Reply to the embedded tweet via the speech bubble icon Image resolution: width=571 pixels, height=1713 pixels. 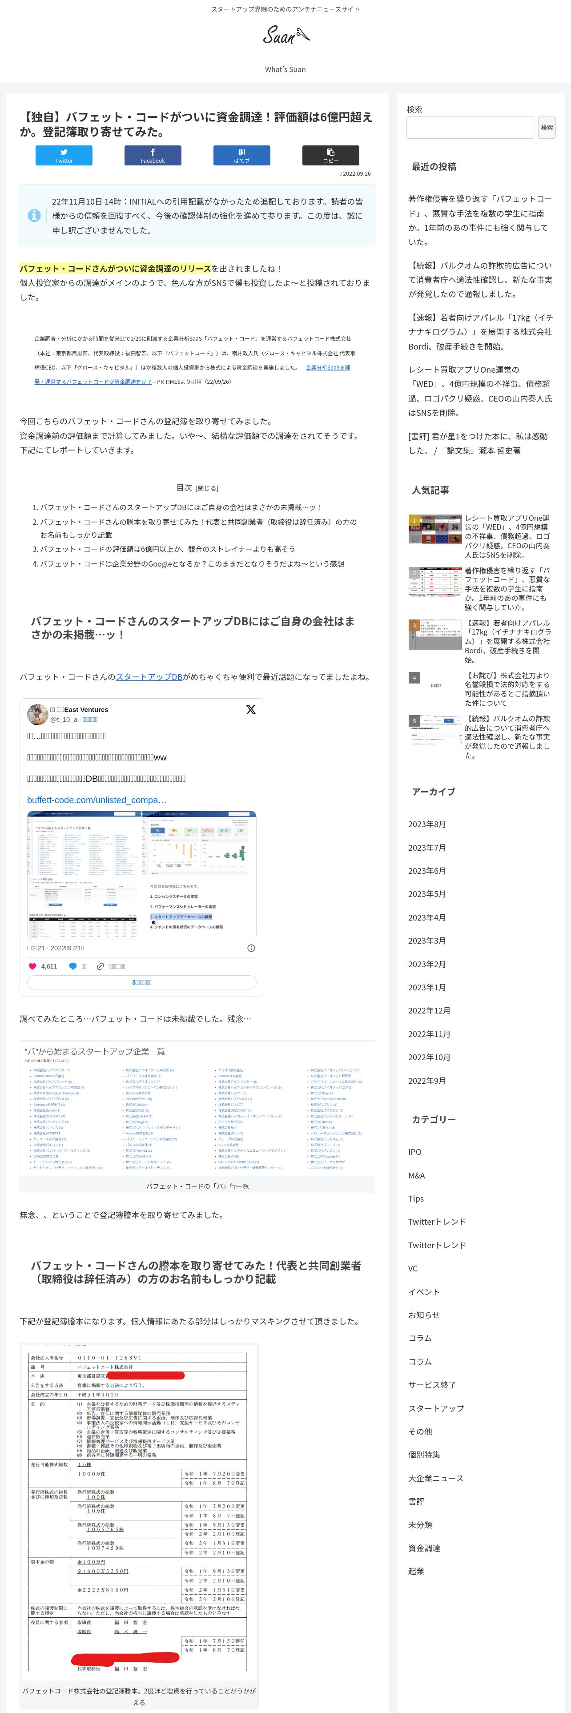coord(73,966)
